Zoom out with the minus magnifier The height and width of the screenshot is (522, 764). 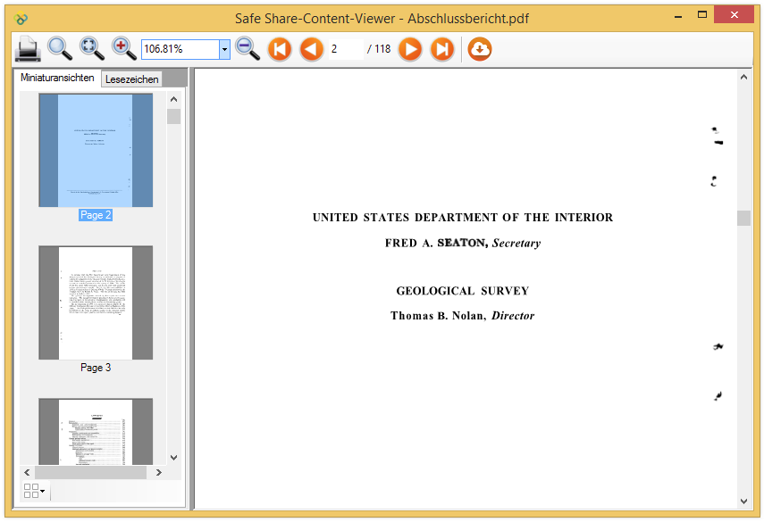[x=248, y=49]
